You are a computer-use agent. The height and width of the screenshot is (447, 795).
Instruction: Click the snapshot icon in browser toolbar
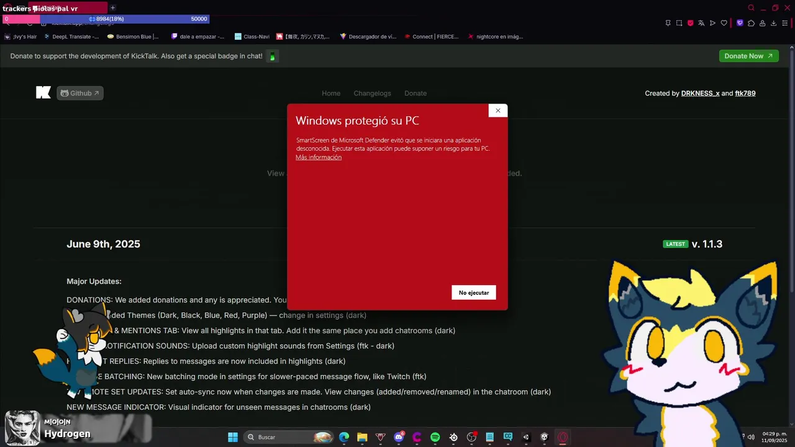click(679, 23)
